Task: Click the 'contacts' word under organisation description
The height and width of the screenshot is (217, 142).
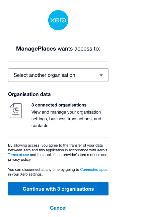Action: tap(40, 126)
